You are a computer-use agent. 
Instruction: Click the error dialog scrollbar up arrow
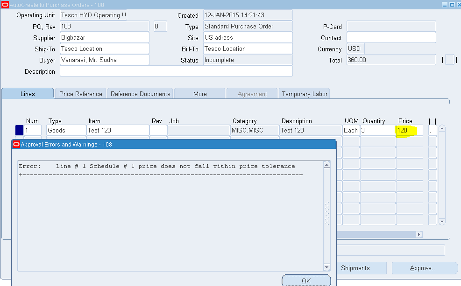(x=326, y=165)
